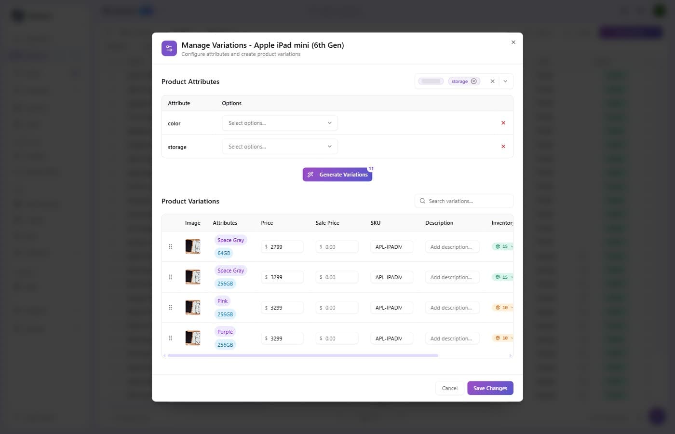Click the Pink color tag

(223, 301)
